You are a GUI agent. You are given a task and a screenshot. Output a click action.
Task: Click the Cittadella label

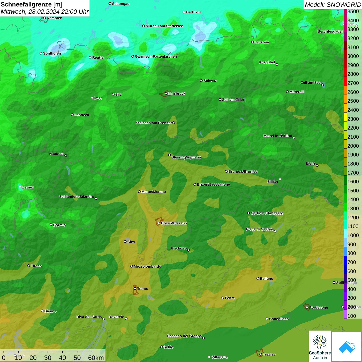(219, 357)
